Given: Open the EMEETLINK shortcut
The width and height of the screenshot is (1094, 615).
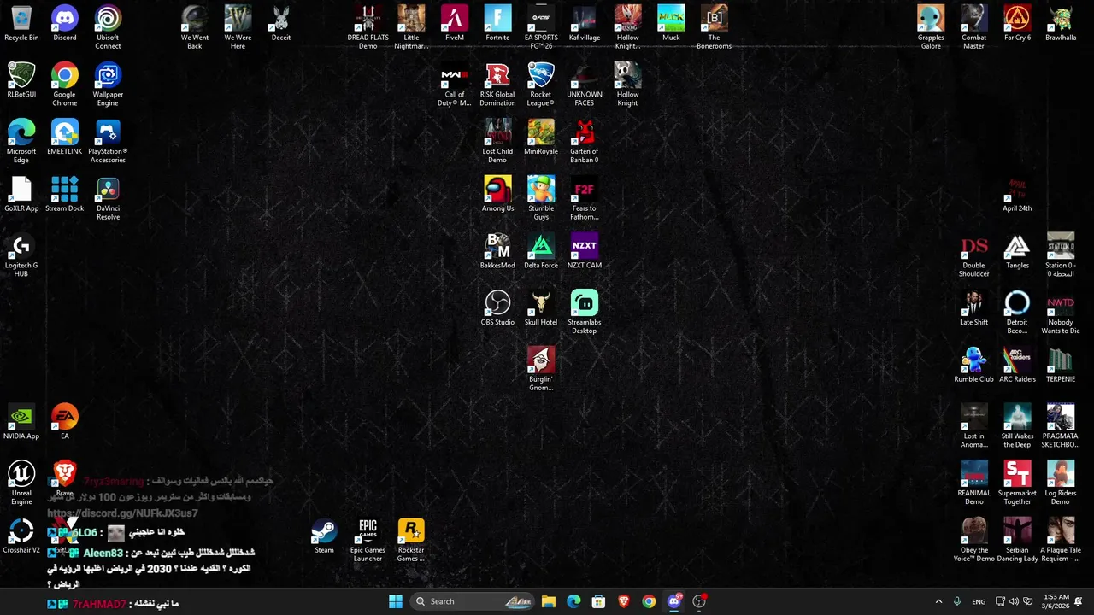Looking at the screenshot, I should tap(65, 138).
